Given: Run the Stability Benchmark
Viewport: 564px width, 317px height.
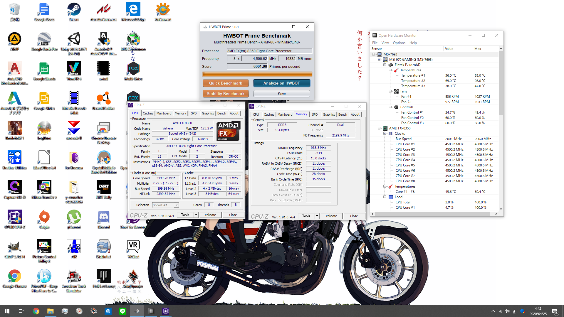Looking at the screenshot, I should [x=226, y=94].
